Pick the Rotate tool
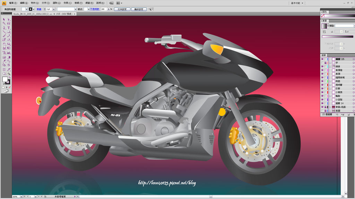Screen dimensions: 355x199 tap(4, 44)
